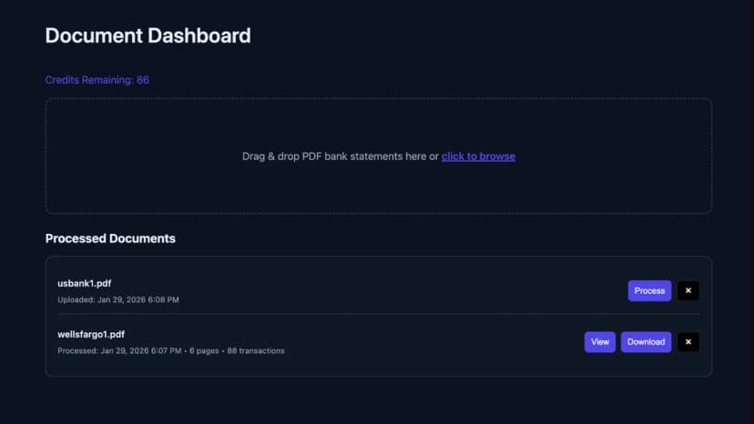Select the usbank1.pdf file name
Image resolution: width=754 pixels, height=424 pixels.
point(84,284)
